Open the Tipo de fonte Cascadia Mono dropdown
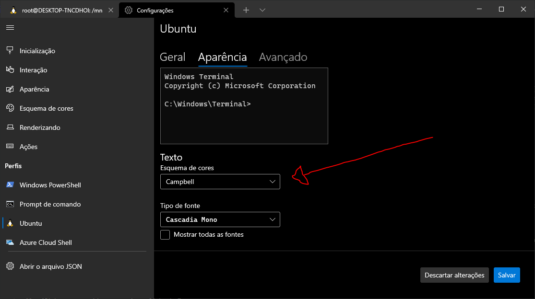 pyautogui.click(x=220, y=219)
